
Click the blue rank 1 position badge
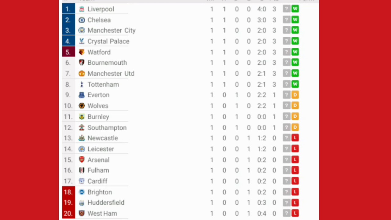tap(68, 9)
